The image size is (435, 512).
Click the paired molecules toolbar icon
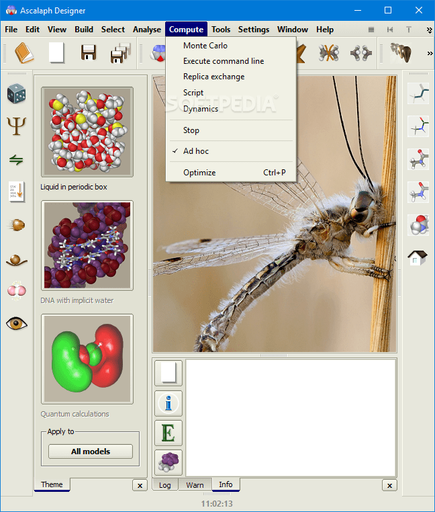point(361,52)
